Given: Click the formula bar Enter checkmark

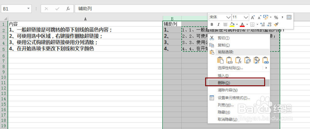Looking at the screenshot, I should tap(57, 9).
